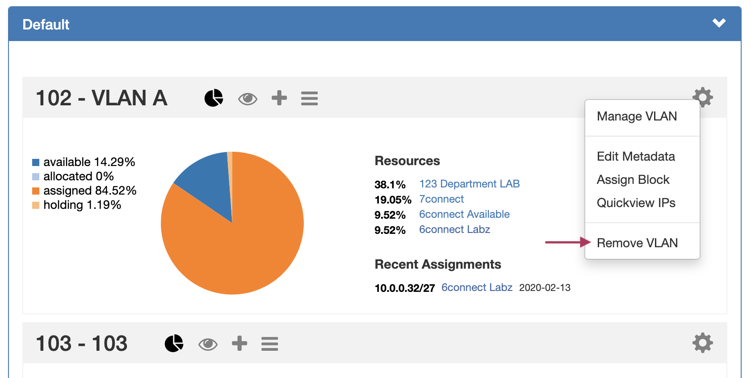Viewport: 751px width, 378px height.
Task: Toggle the eye icon for 103 - 103
Action: (x=208, y=344)
